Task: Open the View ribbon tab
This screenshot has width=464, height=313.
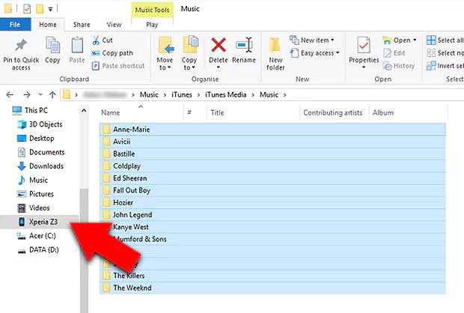Action: (114, 25)
